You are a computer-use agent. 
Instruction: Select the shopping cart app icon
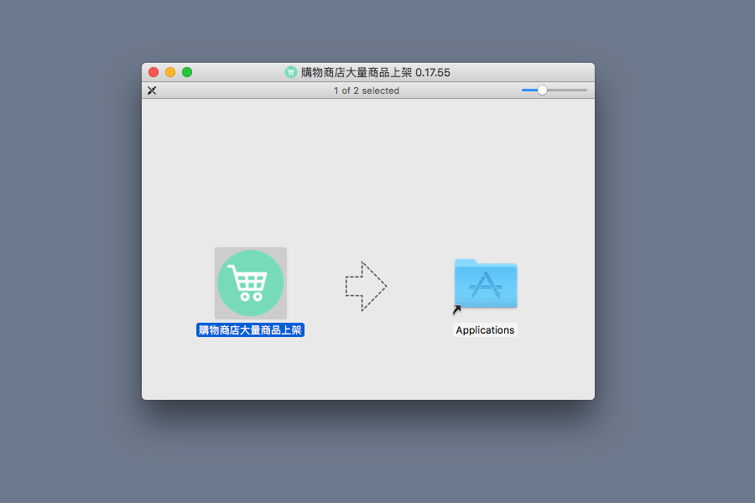tap(250, 283)
